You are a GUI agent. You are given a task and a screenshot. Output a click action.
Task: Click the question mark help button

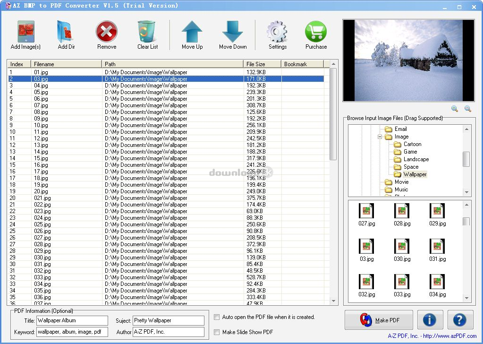click(460, 320)
